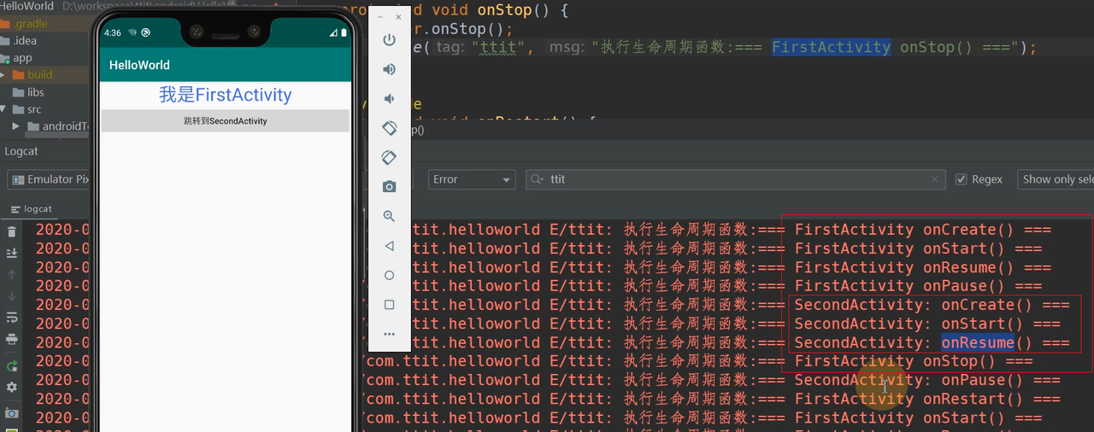Click the logcat print icon
This screenshot has width=1094, height=432.
click(11, 339)
